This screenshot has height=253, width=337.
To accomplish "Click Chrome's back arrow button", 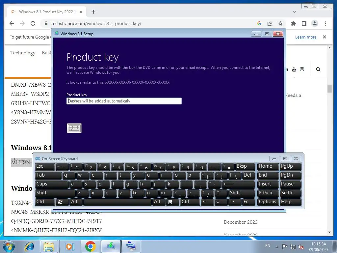I will coord(12,23).
